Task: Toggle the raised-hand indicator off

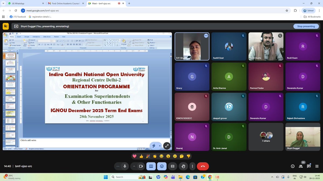Action: pyautogui.click(x=183, y=166)
